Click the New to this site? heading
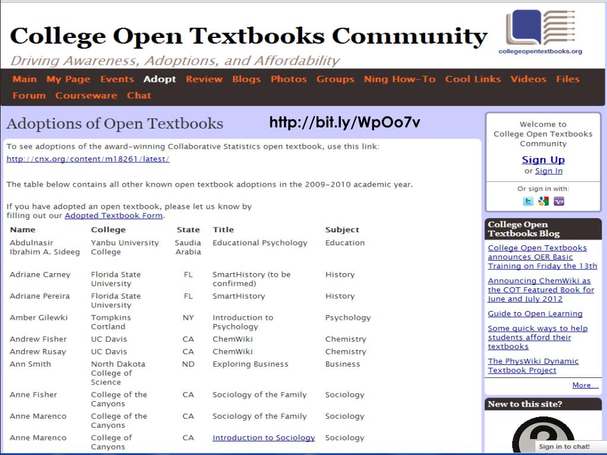The width and height of the screenshot is (607, 455). pos(525,404)
